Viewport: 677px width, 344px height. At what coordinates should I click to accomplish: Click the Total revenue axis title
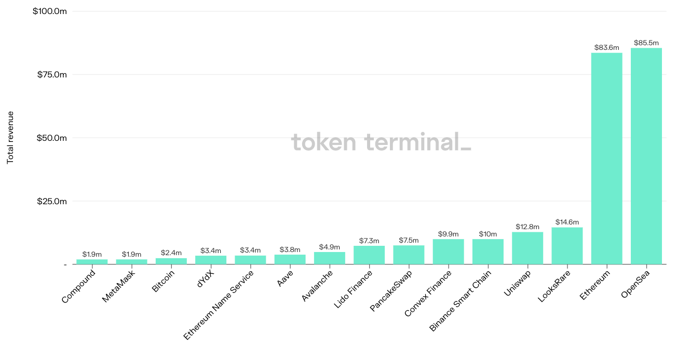pos(10,138)
